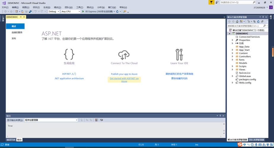The width and height of the screenshot is (274, 148).
Task: Open the IIS Express browser dropdown arrow
Action: (114, 12)
